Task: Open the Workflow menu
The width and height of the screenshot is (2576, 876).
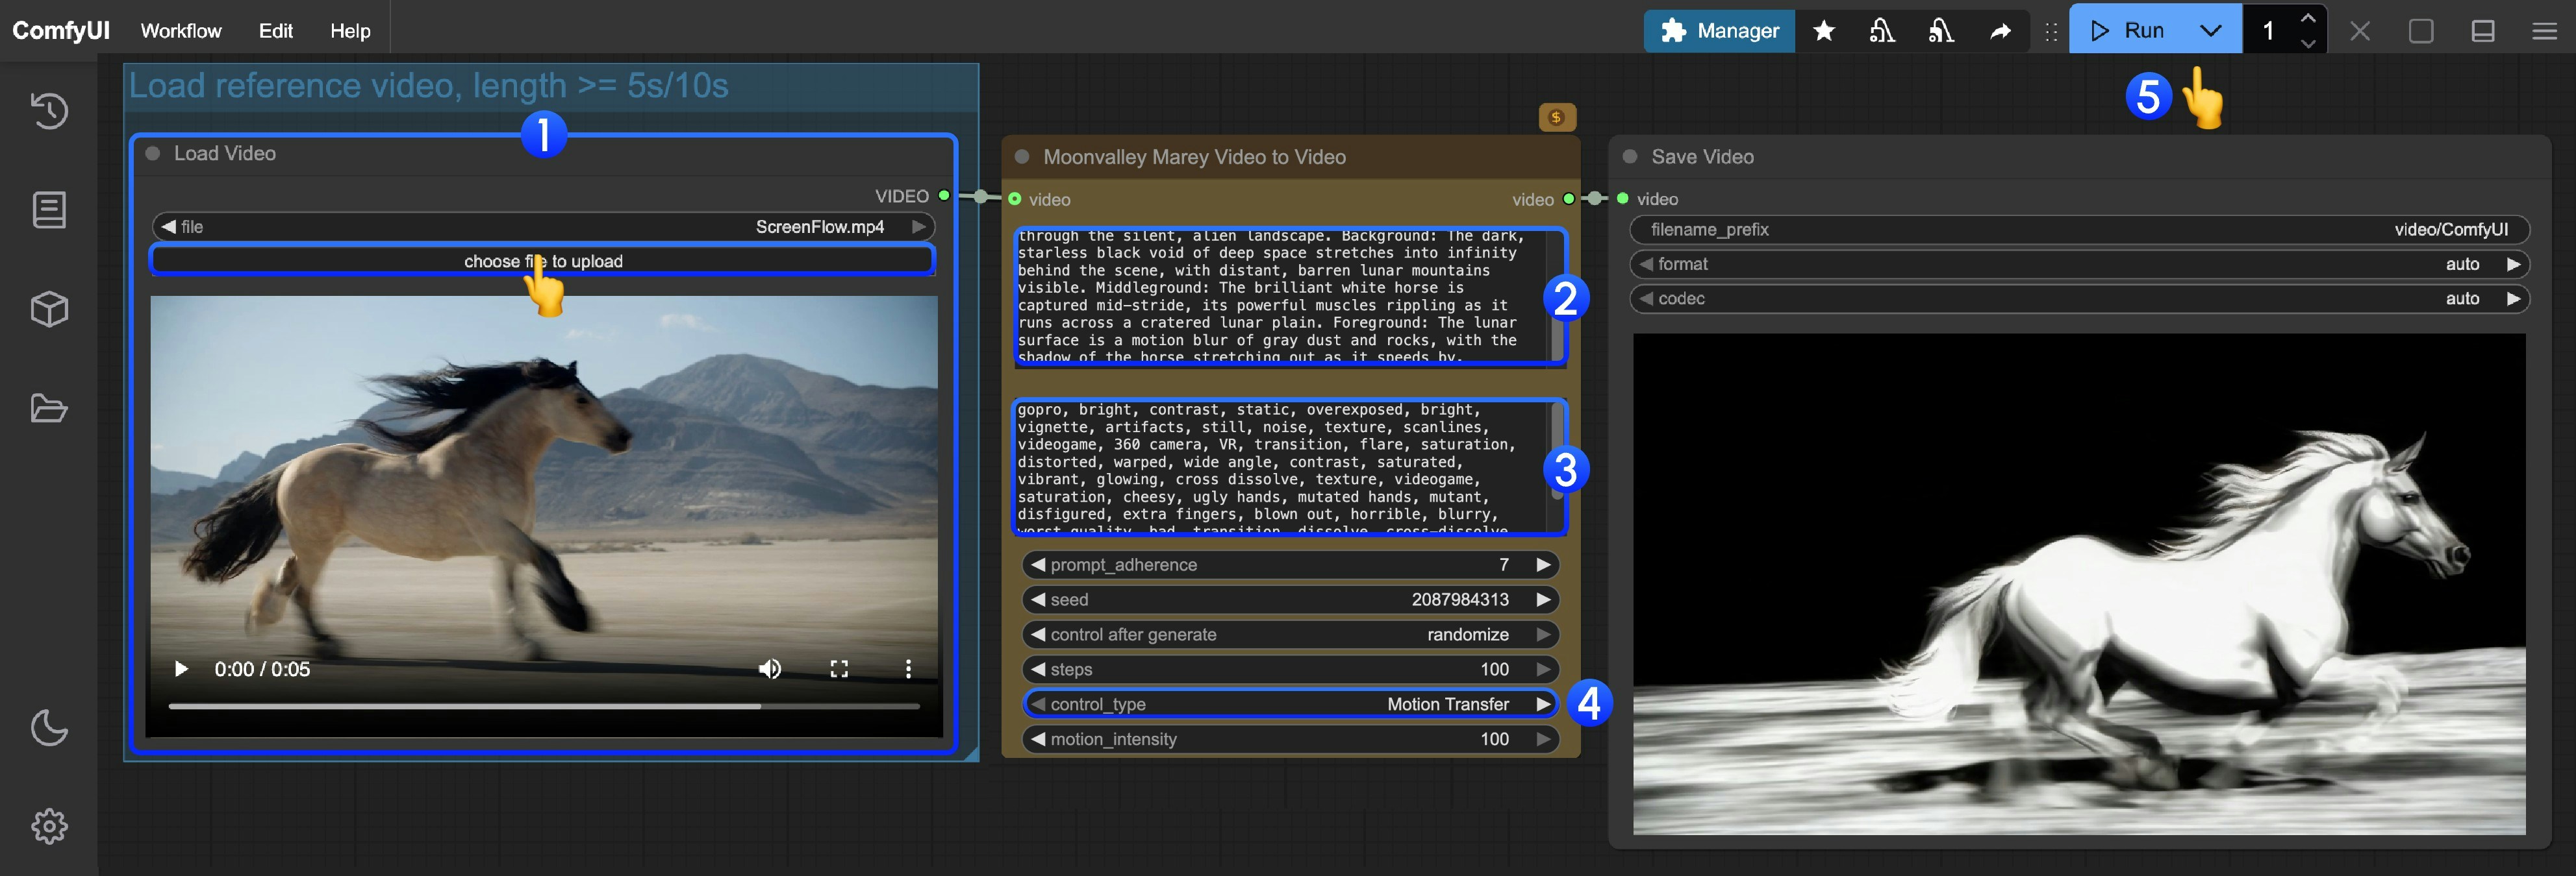Action: pos(181,30)
